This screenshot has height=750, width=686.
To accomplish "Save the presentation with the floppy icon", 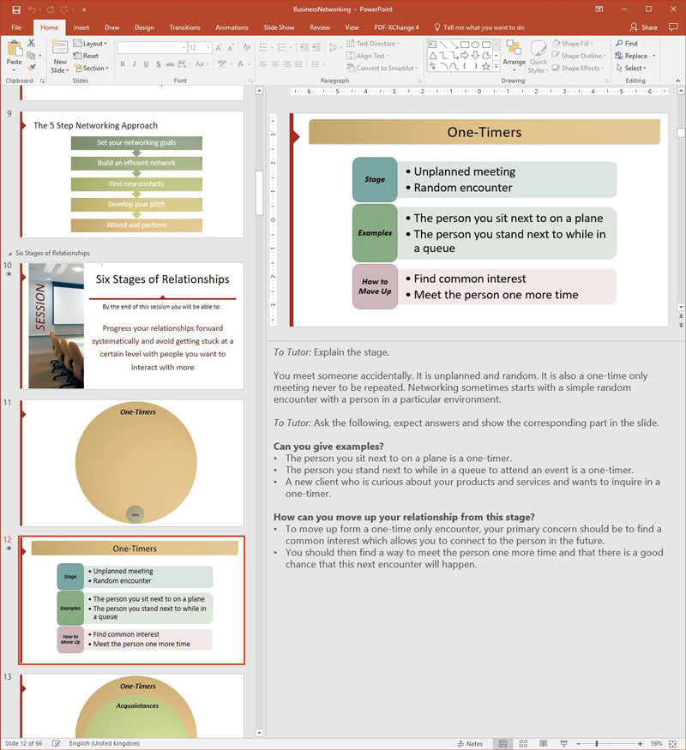I will (16, 9).
